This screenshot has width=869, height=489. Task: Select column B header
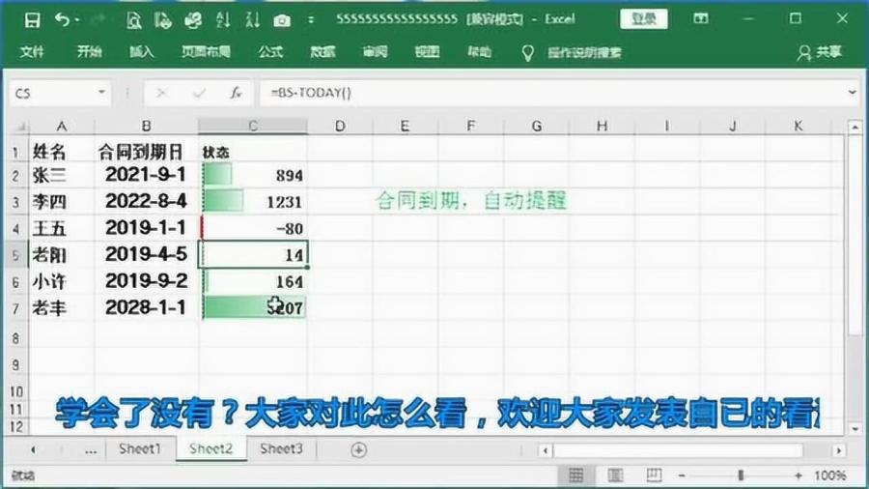click(147, 127)
